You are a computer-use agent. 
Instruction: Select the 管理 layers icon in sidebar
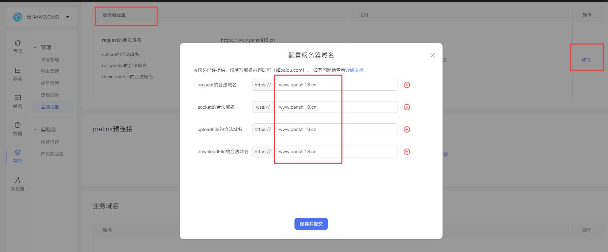pyautogui.click(x=18, y=153)
